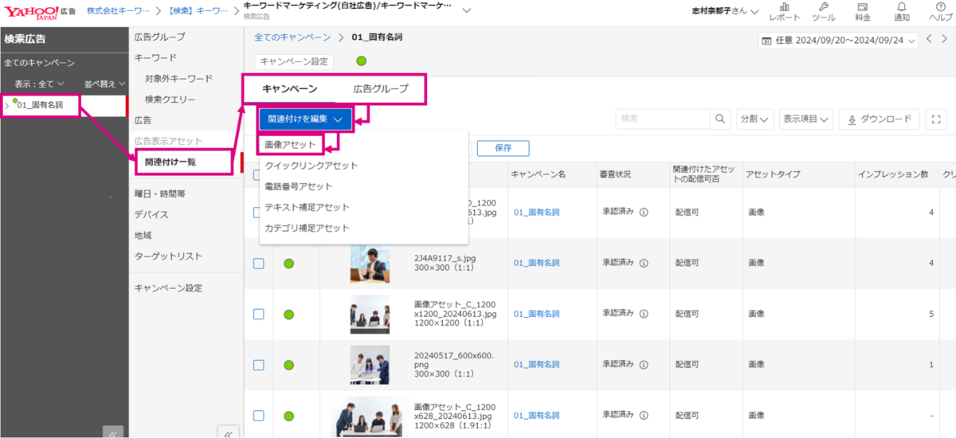This screenshot has height=438, width=956.
Task: Click the green status dot in the 20240517_600x600.png row
Action: (289, 365)
